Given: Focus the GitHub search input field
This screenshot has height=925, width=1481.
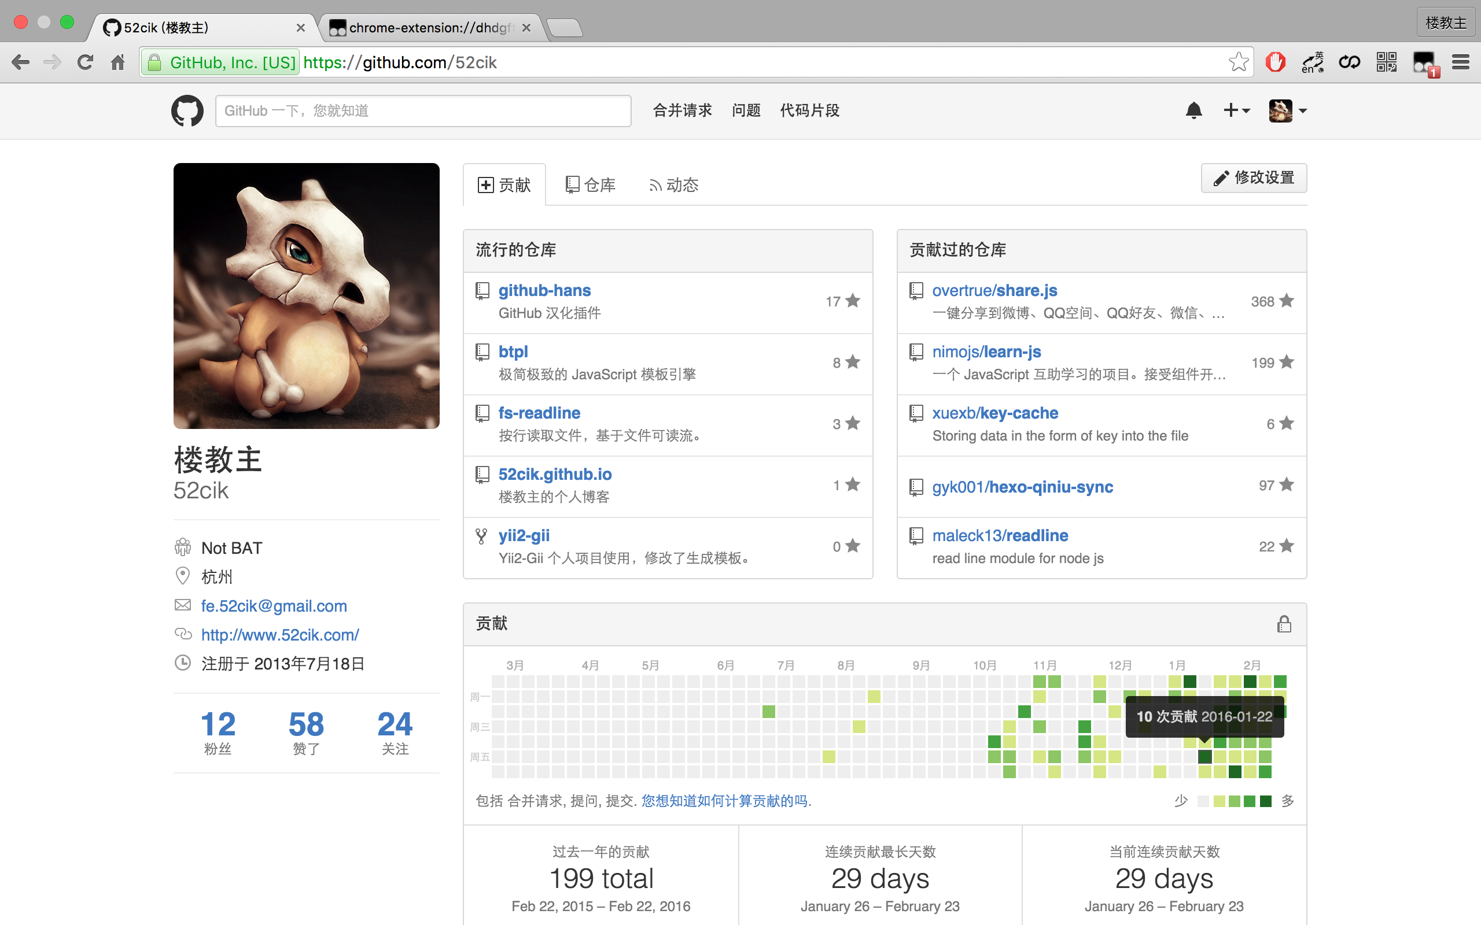Looking at the screenshot, I should click(x=423, y=111).
